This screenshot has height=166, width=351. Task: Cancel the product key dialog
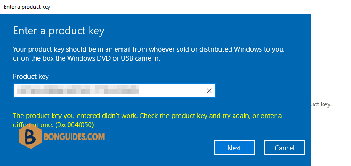pos(285,148)
